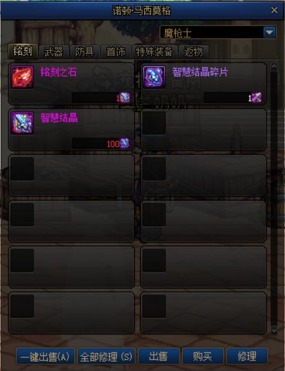Click the currency icon beside 铭刻之石 price
Viewport: 285px width, 371px height.
(x=125, y=98)
